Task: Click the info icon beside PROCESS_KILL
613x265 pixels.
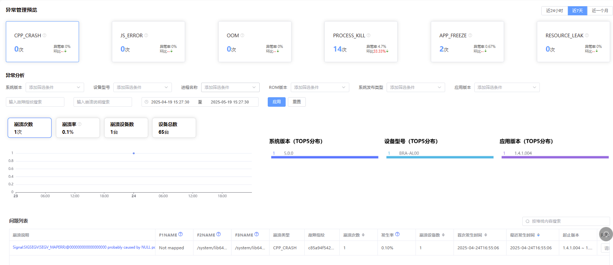Action: pyautogui.click(x=369, y=35)
